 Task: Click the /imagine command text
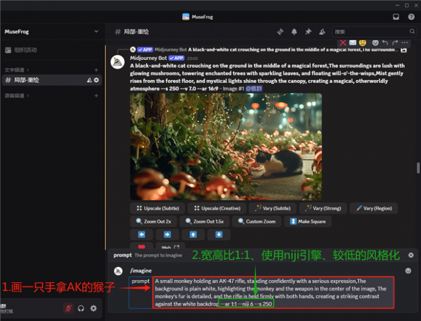point(141,270)
